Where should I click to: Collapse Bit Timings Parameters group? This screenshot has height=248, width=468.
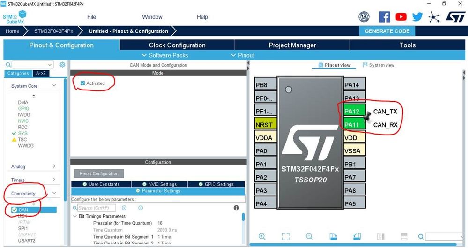click(75, 216)
